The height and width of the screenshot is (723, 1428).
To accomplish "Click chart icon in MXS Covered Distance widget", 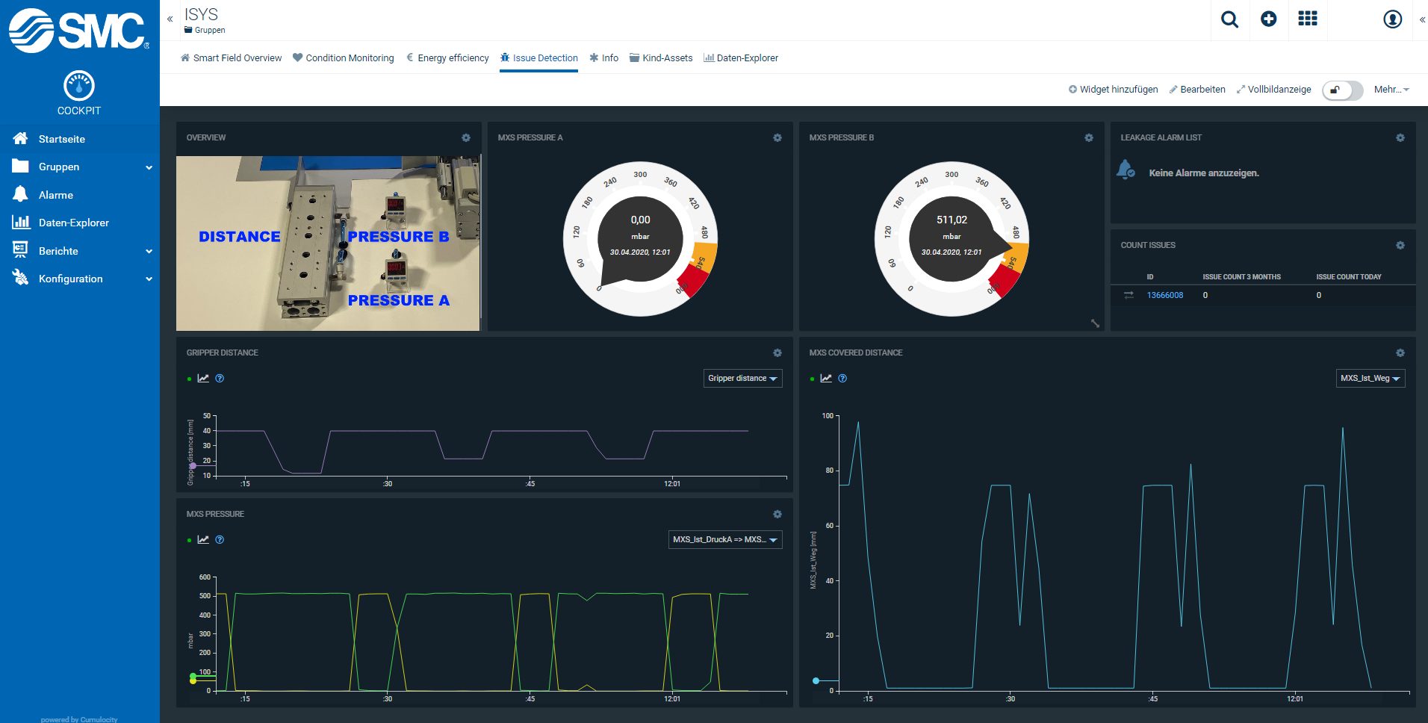I will [826, 379].
